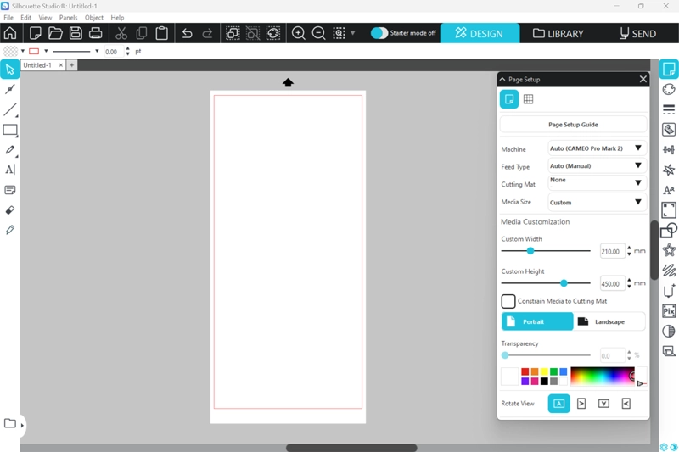The width and height of the screenshot is (679, 452).
Task: Select the Text tool in left toolbar
Action: tap(10, 170)
